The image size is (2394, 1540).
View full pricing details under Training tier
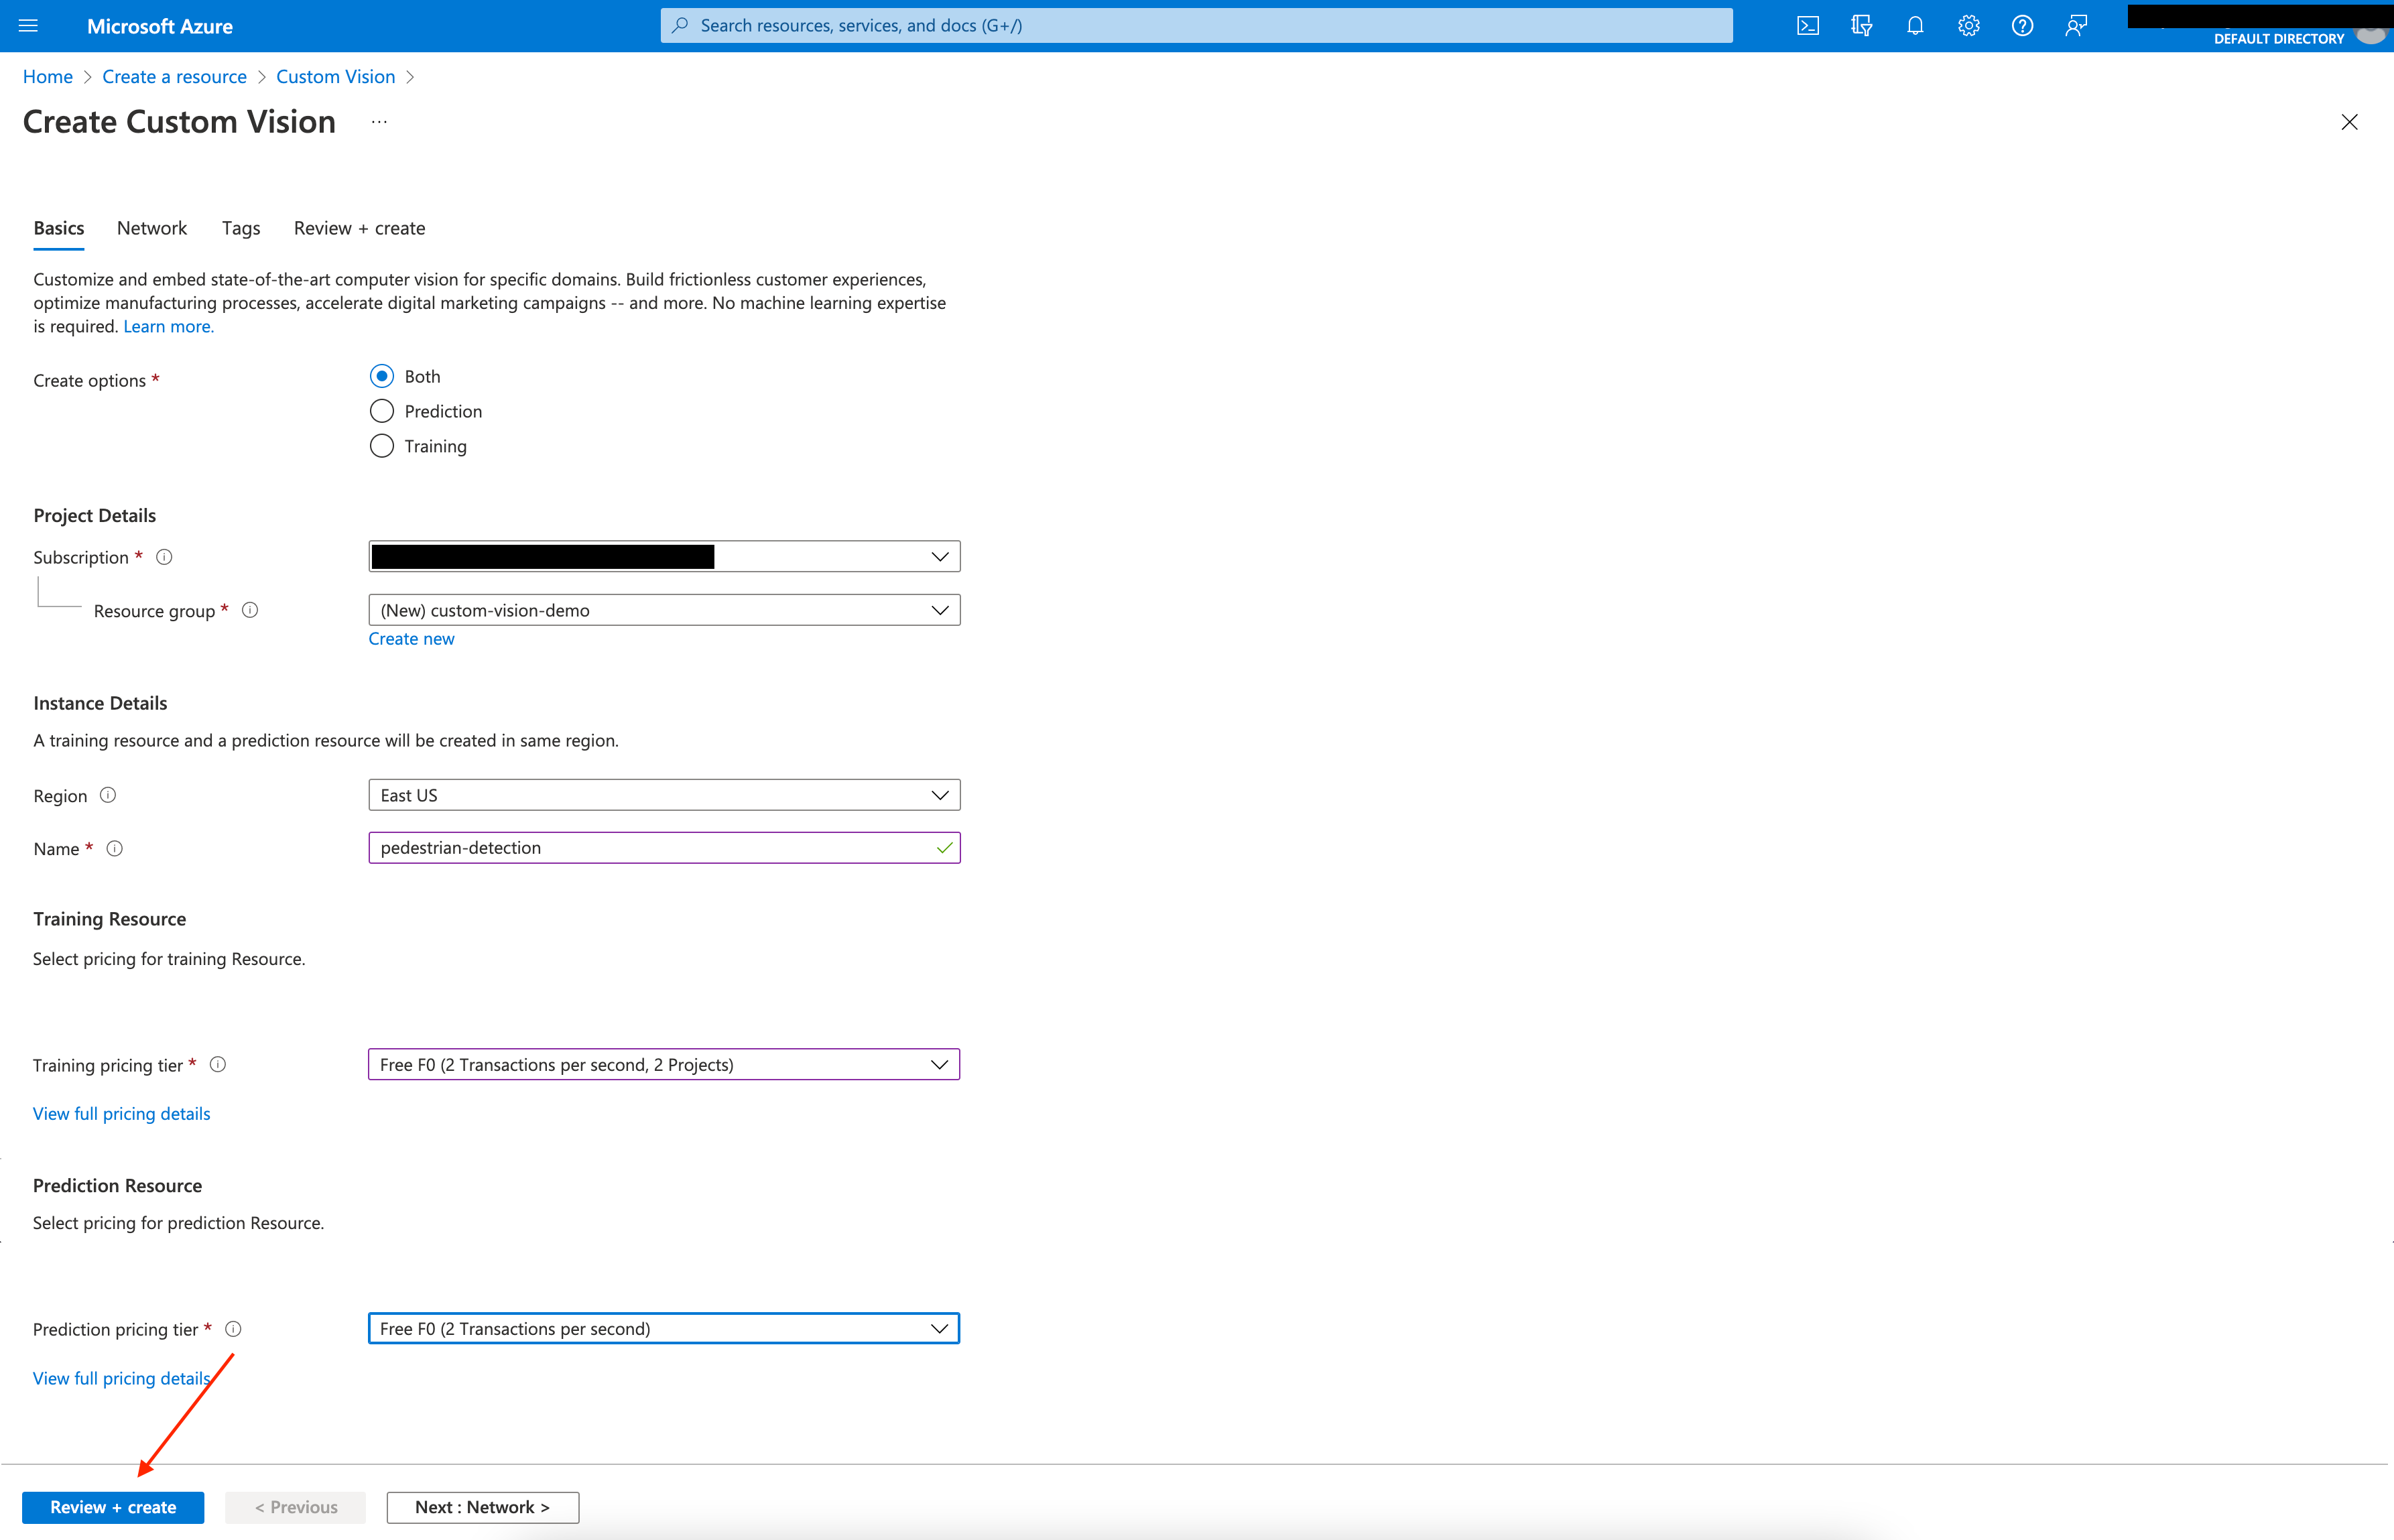coord(122,1114)
